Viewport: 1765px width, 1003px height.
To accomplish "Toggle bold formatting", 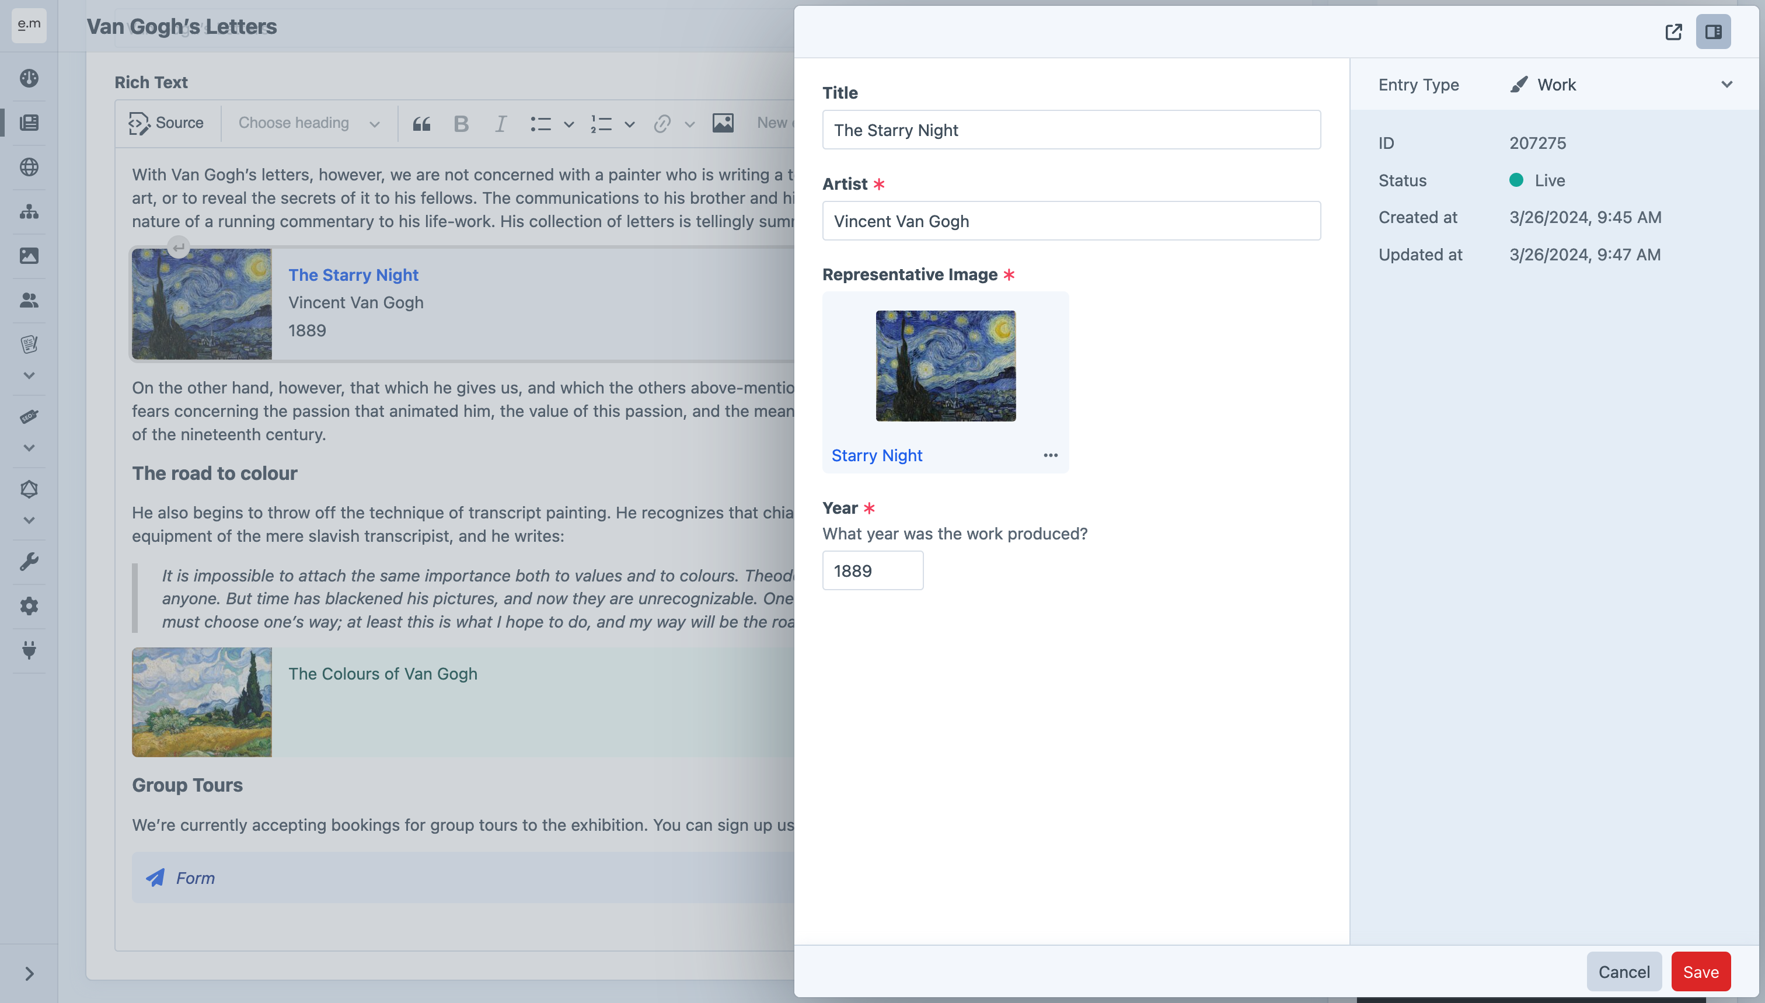I will coord(461,123).
